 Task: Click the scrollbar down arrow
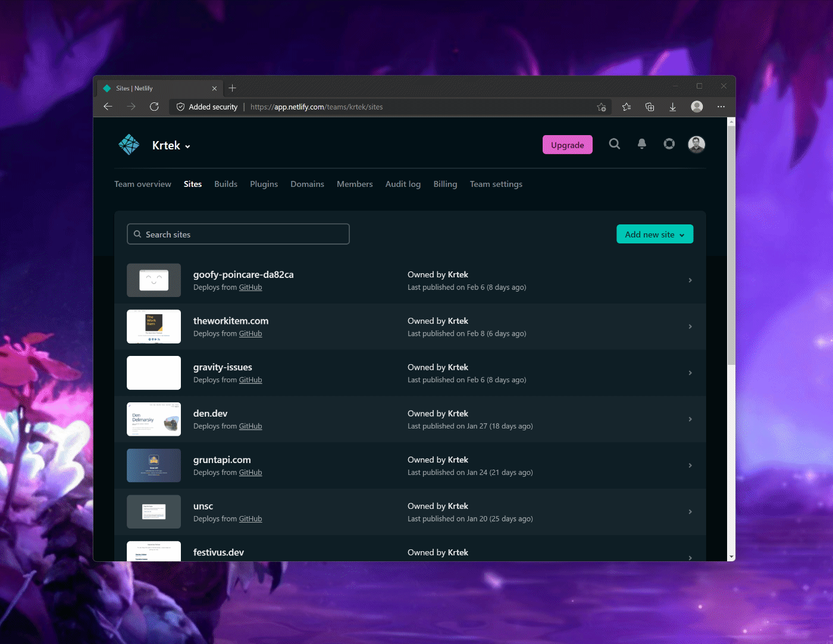[731, 557]
